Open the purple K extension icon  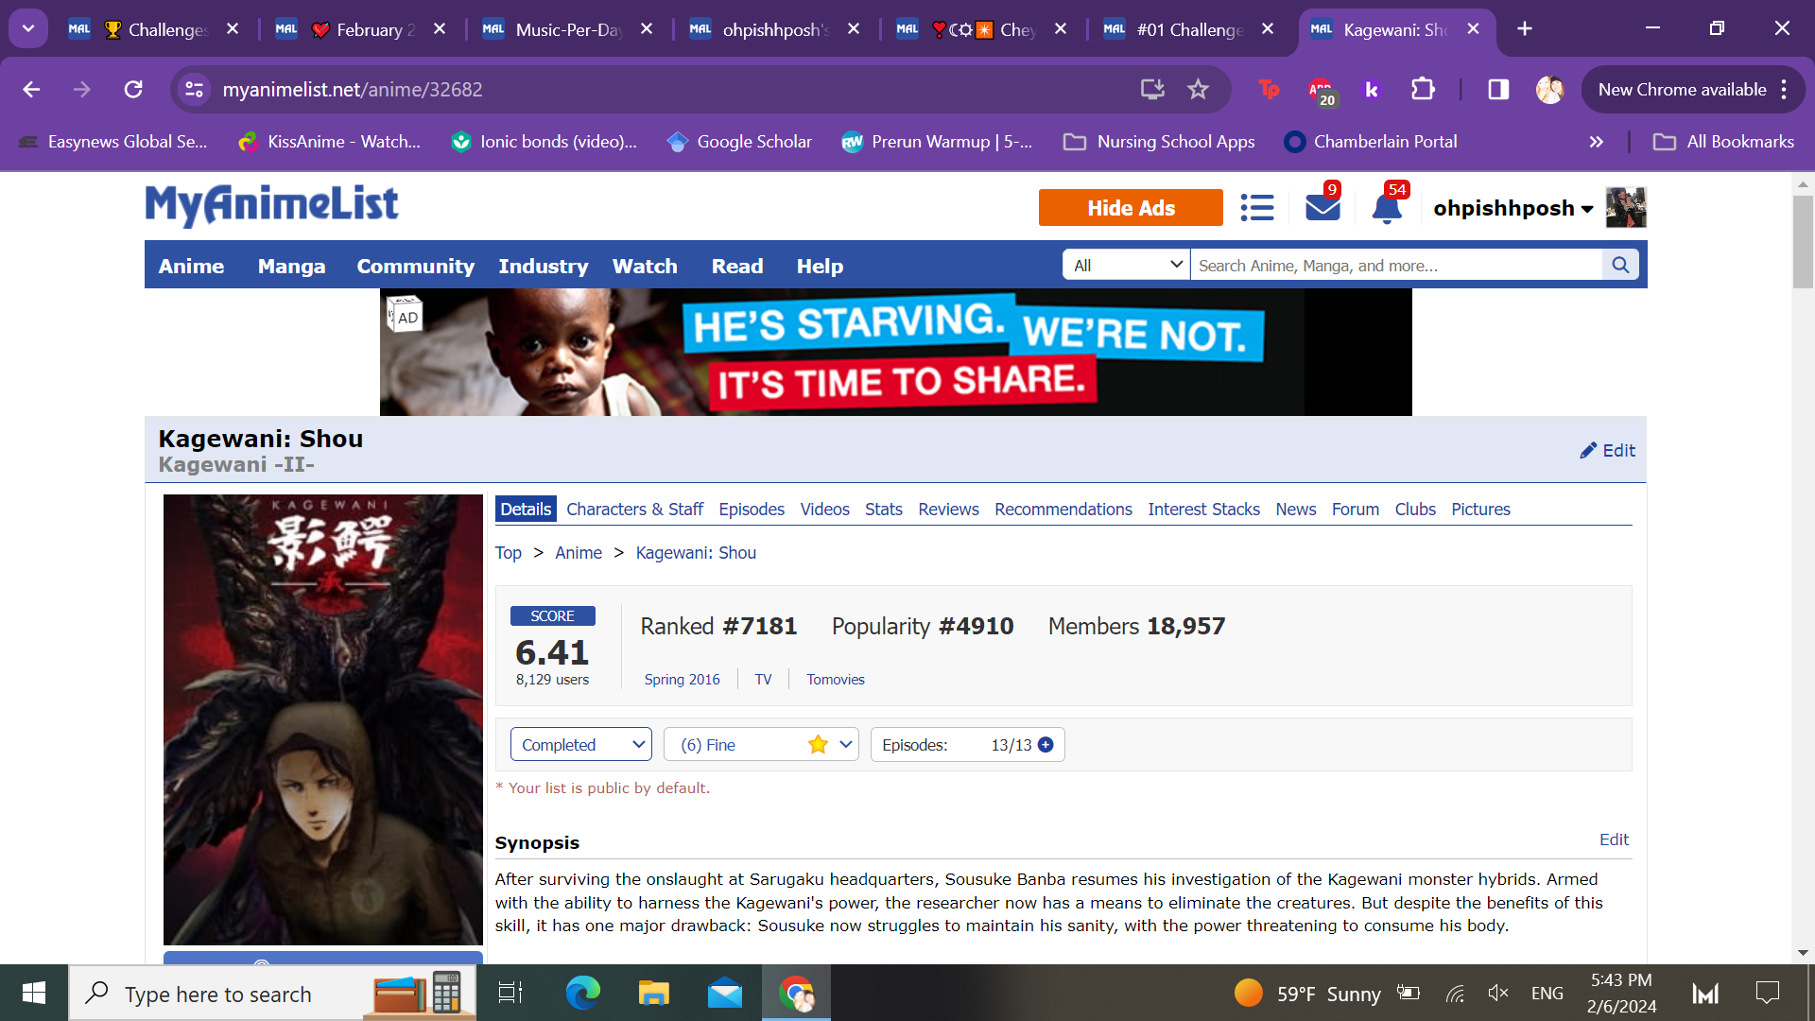pyautogui.click(x=1371, y=89)
